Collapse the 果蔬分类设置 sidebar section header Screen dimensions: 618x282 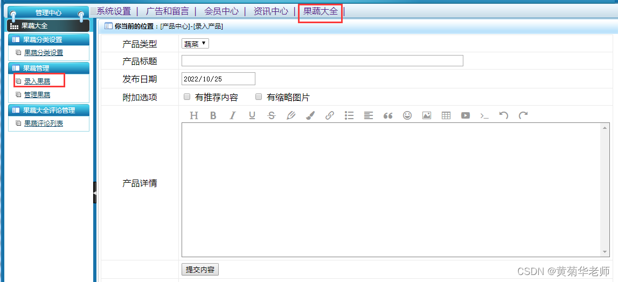pos(49,39)
